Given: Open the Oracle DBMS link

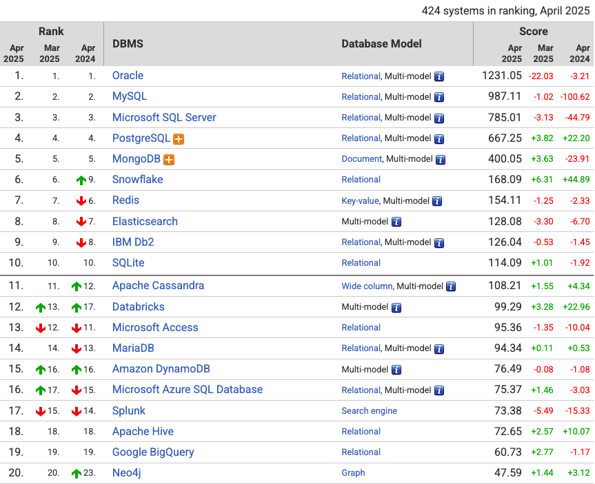Looking at the screenshot, I should click(x=128, y=76).
